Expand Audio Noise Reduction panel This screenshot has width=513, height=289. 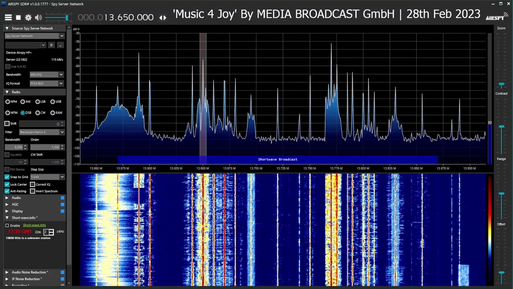coord(7,272)
